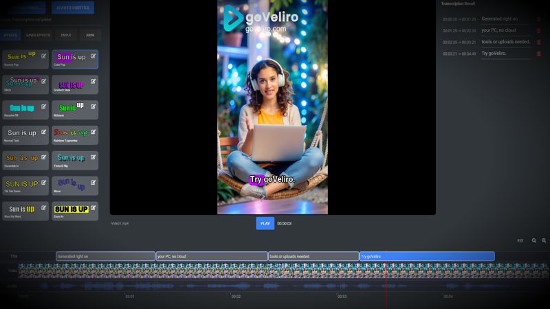
Task: Click the edit icon on the Tik Tok Zoom card
Action: (x=43, y=183)
